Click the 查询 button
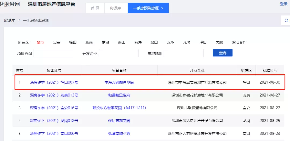290x141 pixels. [x=223, y=53]
